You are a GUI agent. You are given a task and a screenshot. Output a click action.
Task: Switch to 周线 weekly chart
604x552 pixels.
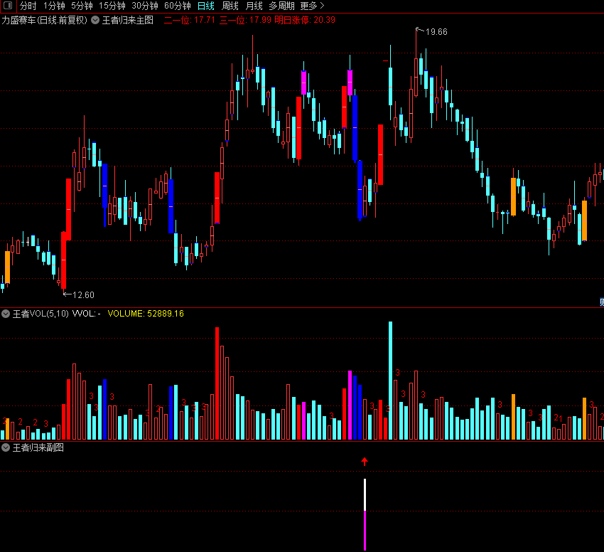tap(230, 6)
